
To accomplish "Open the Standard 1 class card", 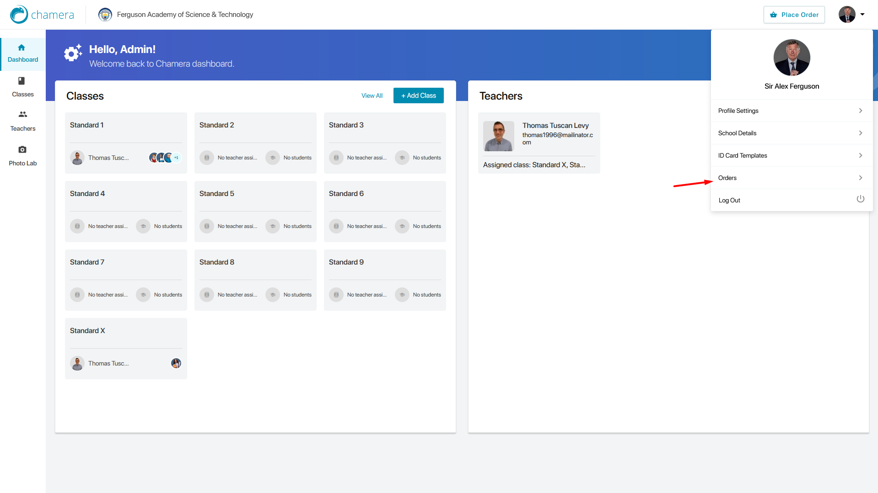I will click(x=126, y=143).
